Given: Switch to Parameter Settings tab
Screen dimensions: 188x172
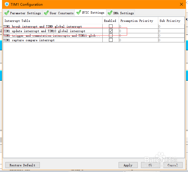Looking at the screenshot, I should click(x=23, y=13).
